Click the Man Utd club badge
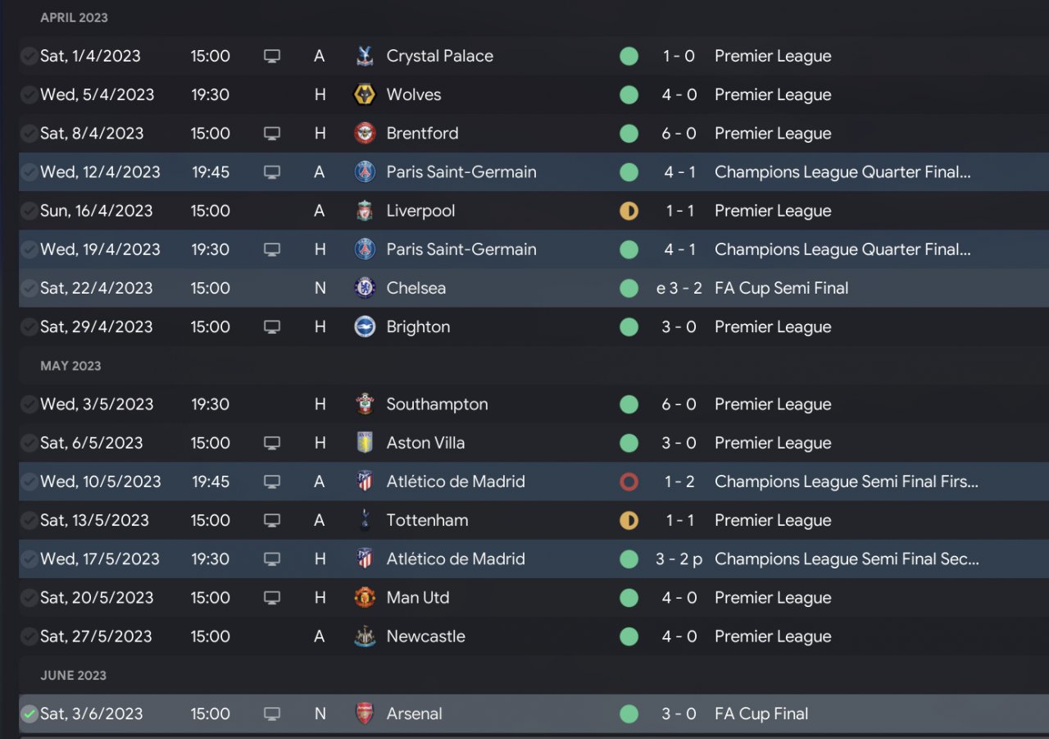Viewport: 1049px width, 739px height. 365,598
